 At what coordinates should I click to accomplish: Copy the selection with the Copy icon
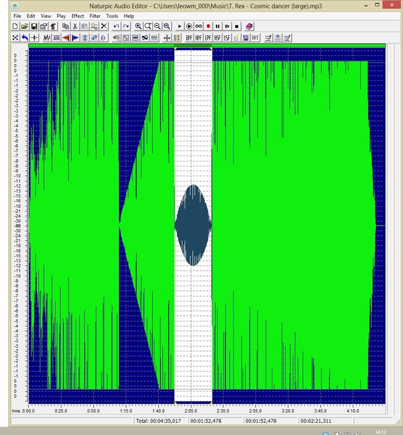click(65, 26)
